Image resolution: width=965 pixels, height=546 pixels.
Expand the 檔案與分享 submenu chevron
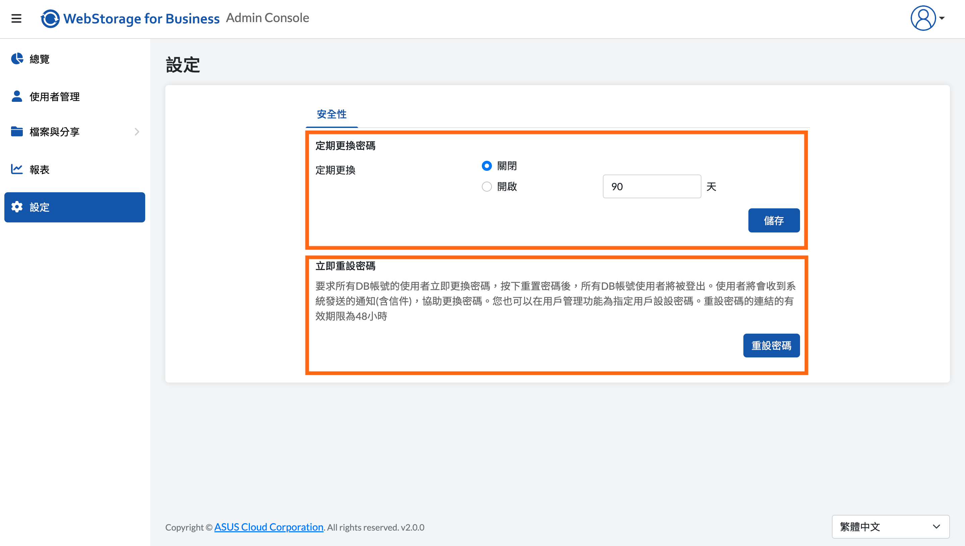(x=136, y=132)
